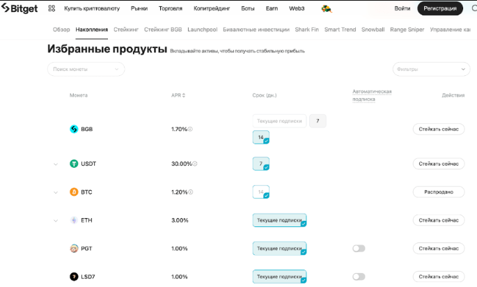Switch to the Snowball tab
The height and width of the screenshot is (287, 477).
tap(373, 29)
